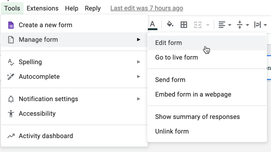Click the borders grid icon
This screenshot has height=152, width=271.
(184, 25)
